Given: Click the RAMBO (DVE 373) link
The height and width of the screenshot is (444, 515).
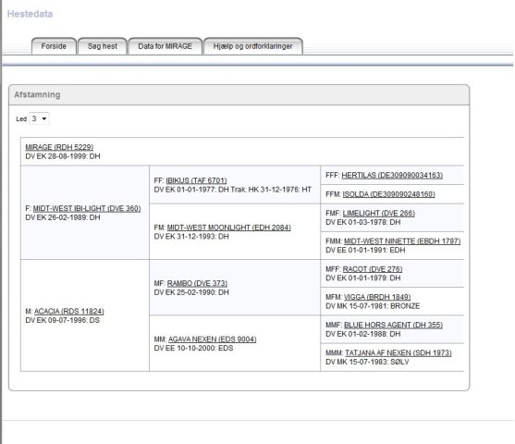Looking at the screenshot, I should [197, 283].
